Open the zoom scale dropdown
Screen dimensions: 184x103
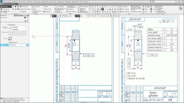[97, 16]
